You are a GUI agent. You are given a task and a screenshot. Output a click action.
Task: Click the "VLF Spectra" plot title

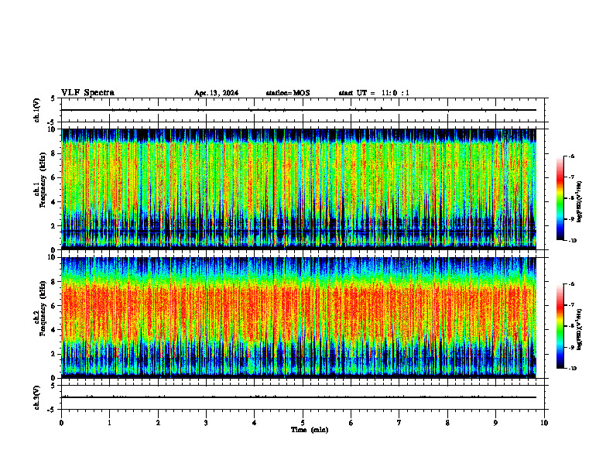coord(87,93)
